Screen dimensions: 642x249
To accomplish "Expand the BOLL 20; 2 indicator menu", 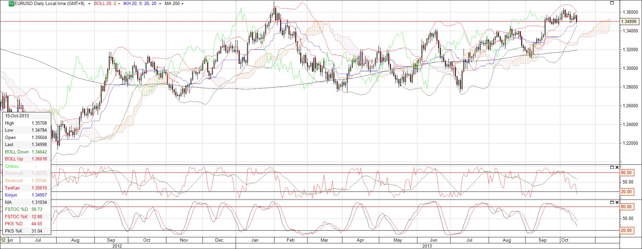I will point(119,4).
